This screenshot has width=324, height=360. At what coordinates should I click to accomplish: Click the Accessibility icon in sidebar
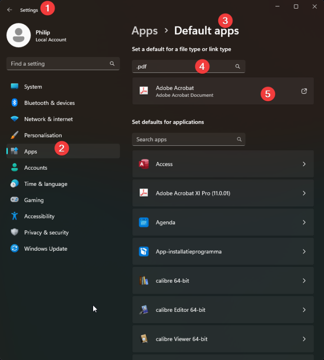coord(14,216)
